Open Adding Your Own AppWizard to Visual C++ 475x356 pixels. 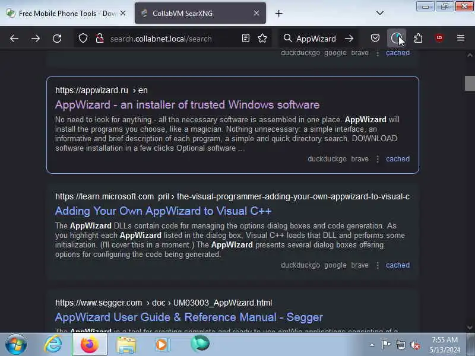click(x=163, y=211)
